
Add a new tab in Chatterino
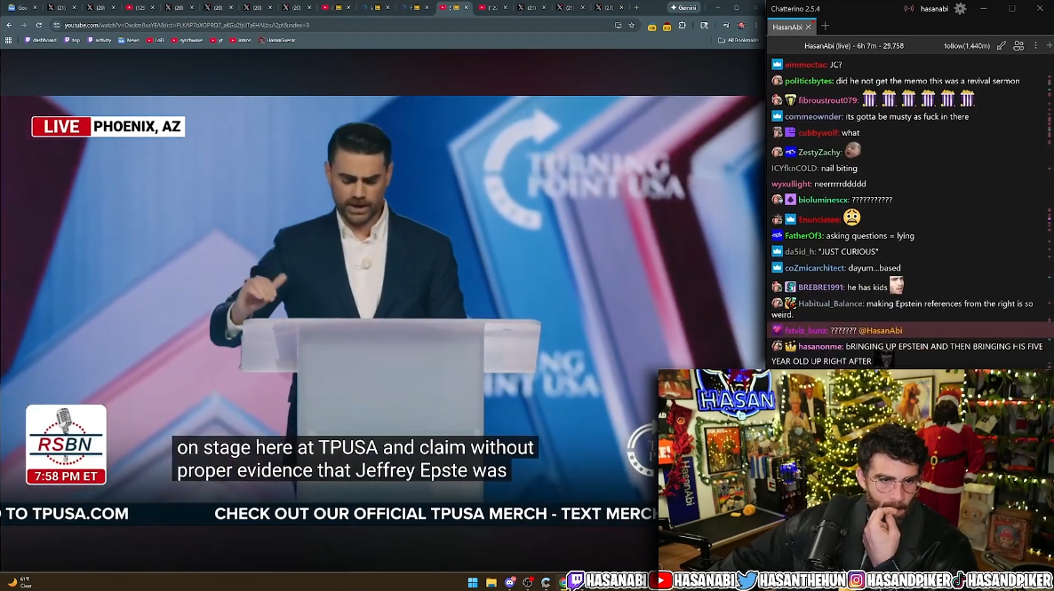(825, 27)
